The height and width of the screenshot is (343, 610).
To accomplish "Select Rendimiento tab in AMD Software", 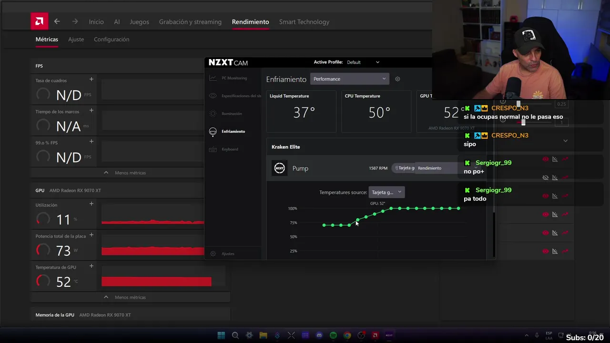I will tap(250, 22).
